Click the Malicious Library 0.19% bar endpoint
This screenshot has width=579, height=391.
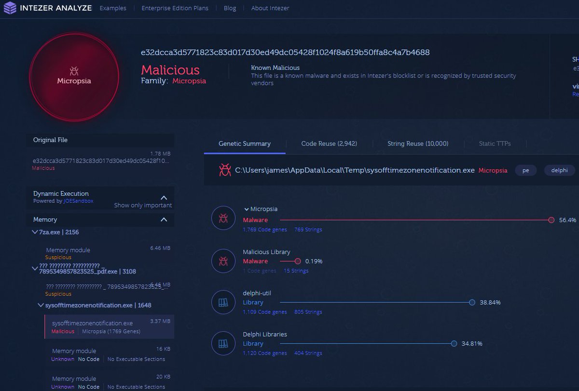(x=297, y=261)
